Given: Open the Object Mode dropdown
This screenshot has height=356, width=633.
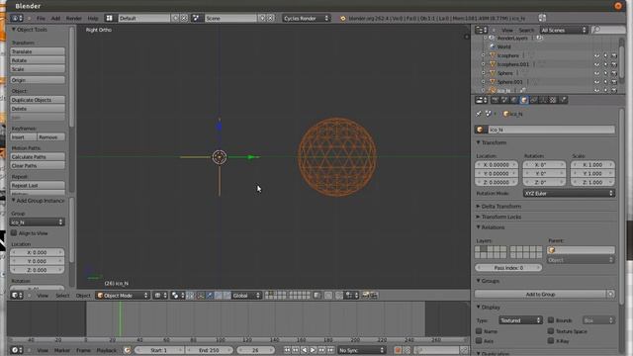Looking at the screenshot, I should (x=123, y=296).
